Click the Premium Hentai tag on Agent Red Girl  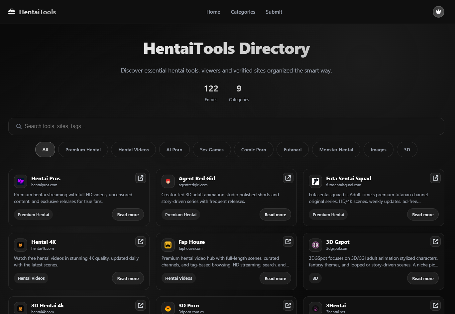coord(181,215)
